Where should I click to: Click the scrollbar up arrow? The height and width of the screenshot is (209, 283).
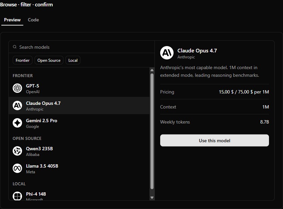[x=152, y=70]
